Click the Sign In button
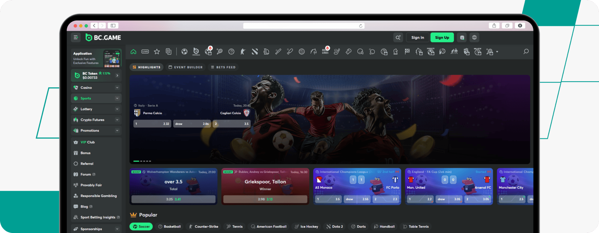This screenshot has width=599, height=233. [x=418, y=38]
